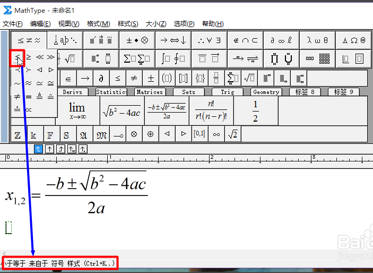373x273 pixels.
Task: Open the 选项(P) menu
Action: (184, 23)
